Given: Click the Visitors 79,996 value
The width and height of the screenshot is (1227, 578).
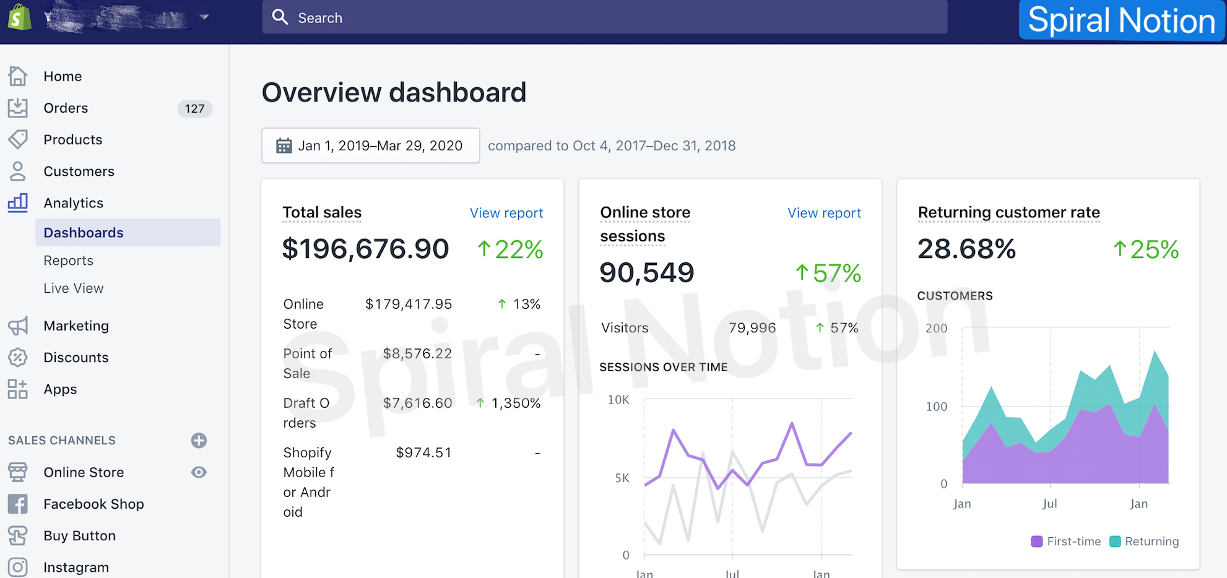Looking at the screenshot, I should (752, 328).
